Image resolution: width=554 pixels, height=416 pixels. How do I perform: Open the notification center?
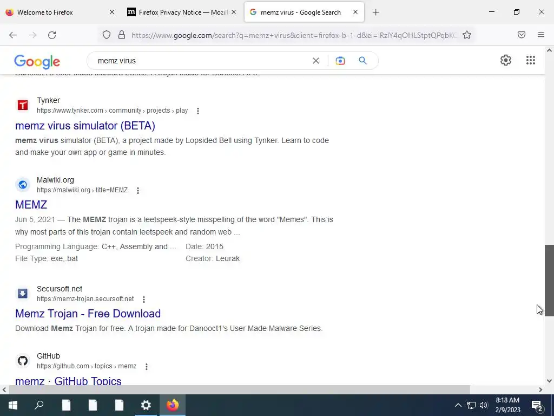pos(537,405)
